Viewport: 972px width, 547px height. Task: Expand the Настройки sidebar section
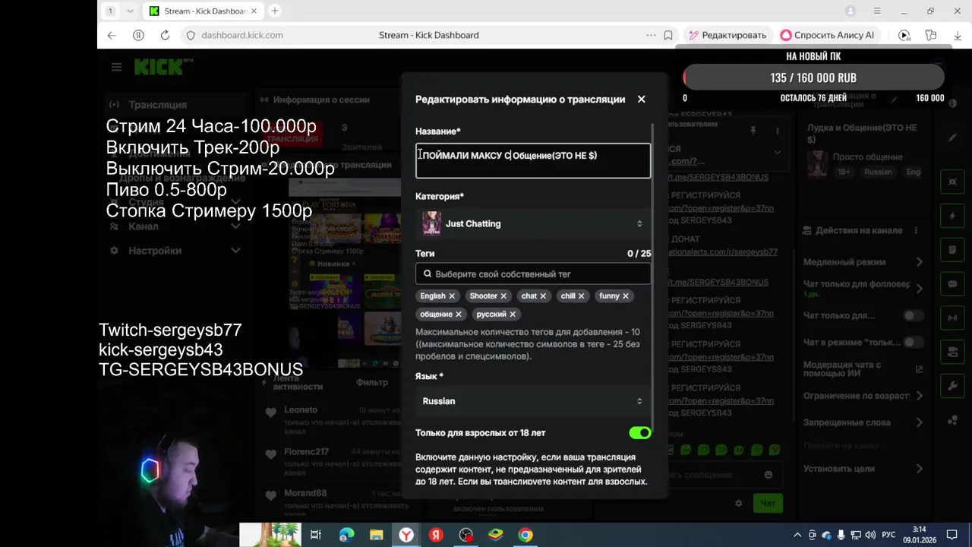click(x=235, y=251)
